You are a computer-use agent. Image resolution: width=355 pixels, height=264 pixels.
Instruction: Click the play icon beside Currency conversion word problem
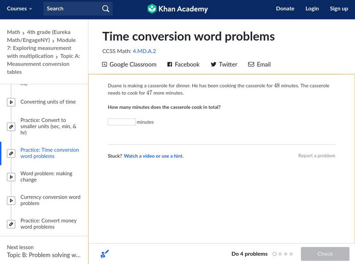point(10,200)
